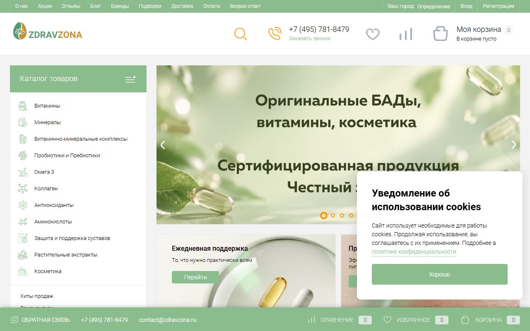Open the Акции menu item
This screenshot has width=530, height=331.
(45, 6)
